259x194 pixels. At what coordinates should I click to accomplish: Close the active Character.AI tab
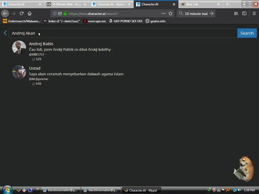174,5
